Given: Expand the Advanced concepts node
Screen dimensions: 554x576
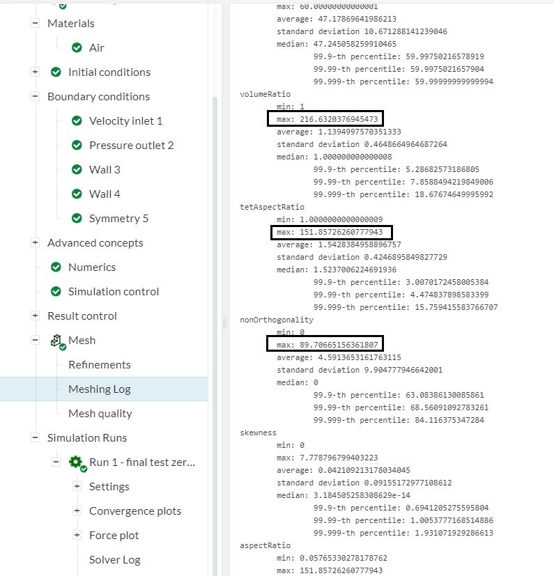Looking at the screenshot, I should [x=35, y=242].
